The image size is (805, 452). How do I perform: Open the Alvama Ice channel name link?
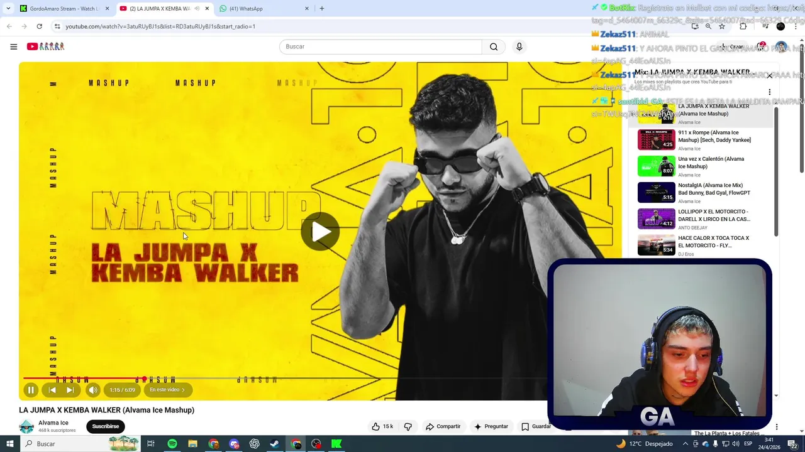tap(53, 422)
